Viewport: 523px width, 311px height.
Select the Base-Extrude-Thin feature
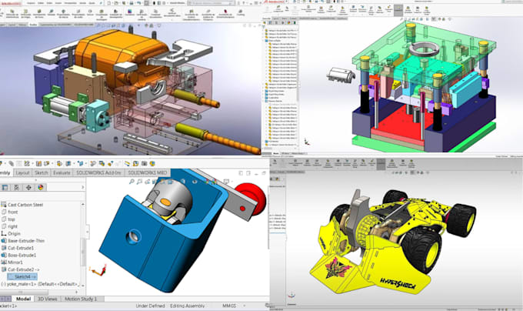(x=26, y=241)
